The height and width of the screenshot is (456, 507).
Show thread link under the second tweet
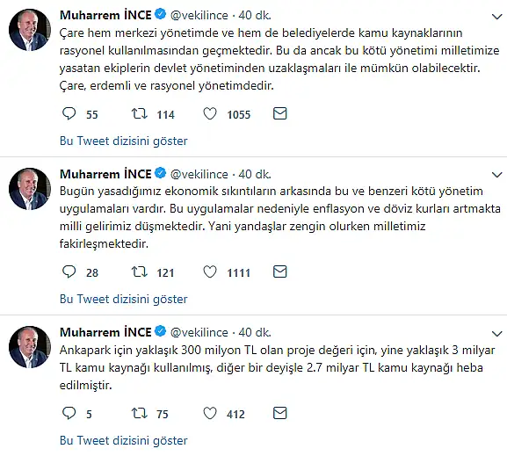124,299
